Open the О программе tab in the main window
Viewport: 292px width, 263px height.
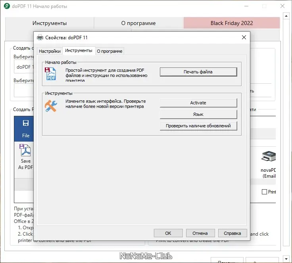[138, 23]
